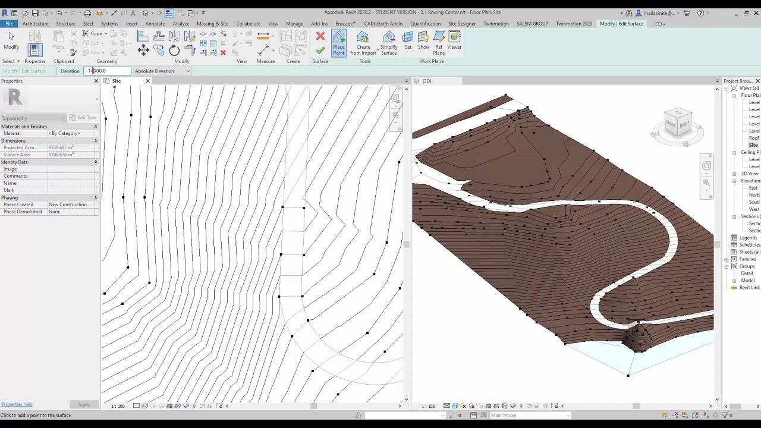761x428 pixels.
Task: Click the Rotate tool icon
Action: pos(174,51)
